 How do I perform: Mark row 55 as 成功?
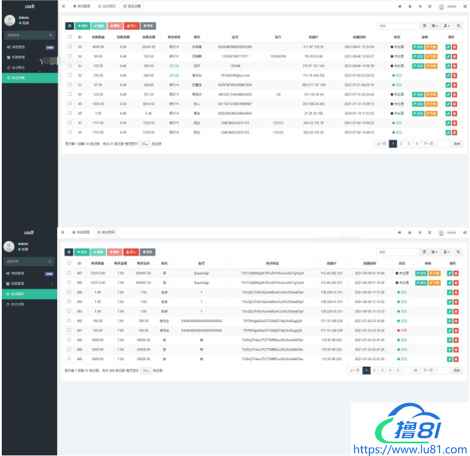pos(418,46)
